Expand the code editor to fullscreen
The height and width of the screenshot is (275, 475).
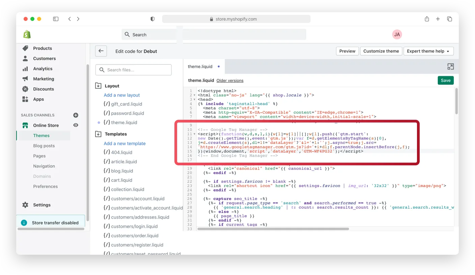tap(450, 66)
